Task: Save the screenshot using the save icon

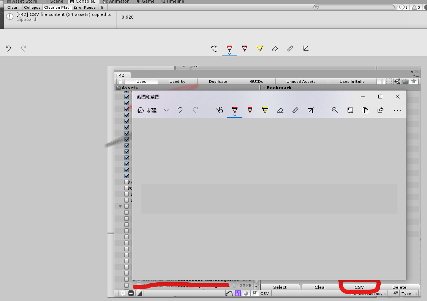Action: (350, 110)
